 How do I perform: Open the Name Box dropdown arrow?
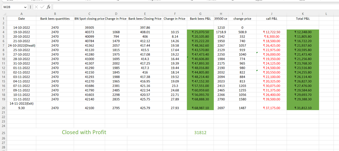(x=26, y=7)
